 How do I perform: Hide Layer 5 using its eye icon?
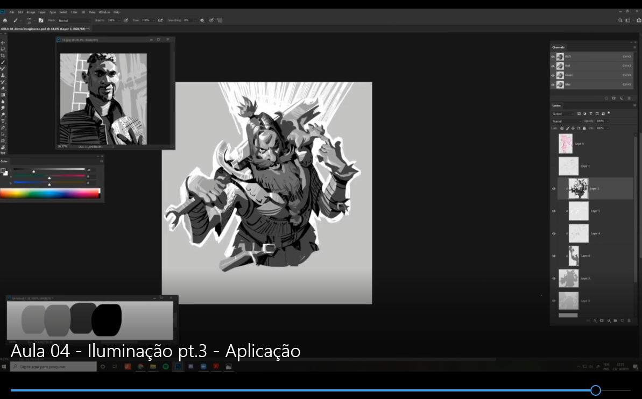[x=554, y=211]
